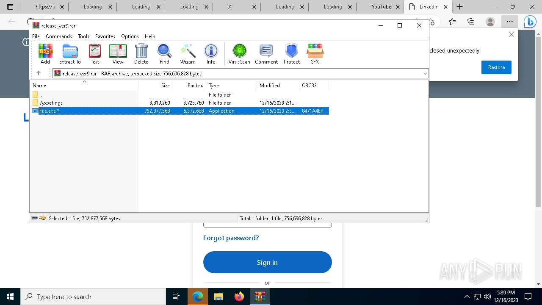Open a new tab in Edge
The height and width of the screenshot is (305, 542).
coord(459,7)
